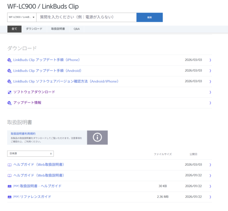The height and width of the screenshot is (211, 228).
Task: Click the 公開日 column header
Action: click(x=193, y=154)
